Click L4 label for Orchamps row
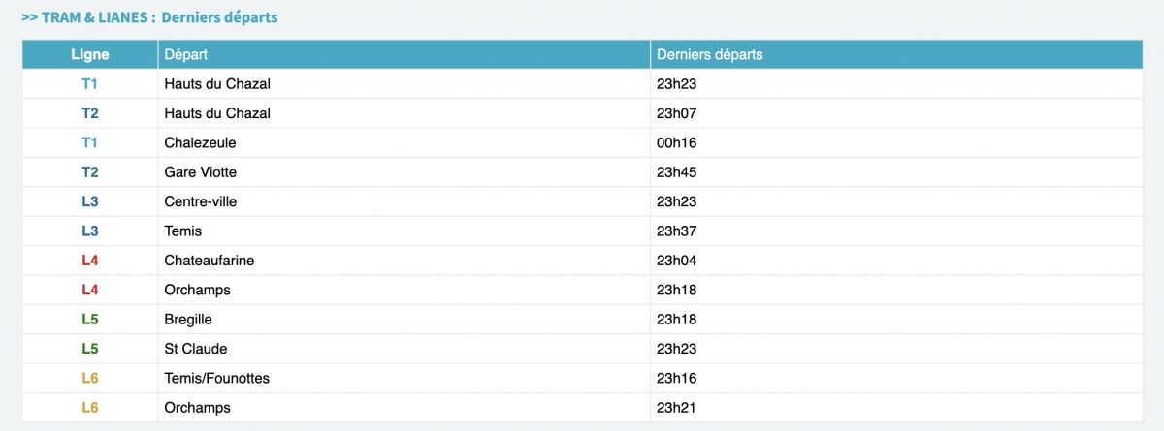 click(x=90, y=290)
